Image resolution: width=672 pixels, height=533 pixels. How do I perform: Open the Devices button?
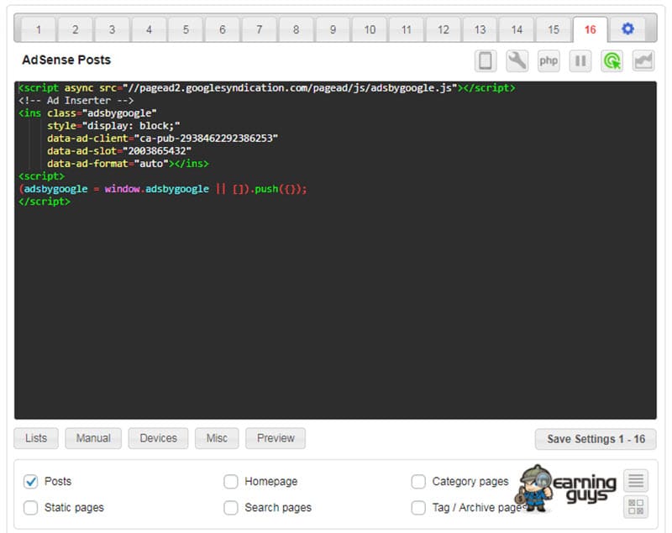[158, 438]
